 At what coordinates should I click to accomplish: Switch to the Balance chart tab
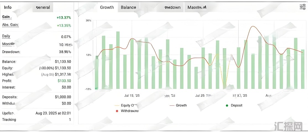point(128,7)
